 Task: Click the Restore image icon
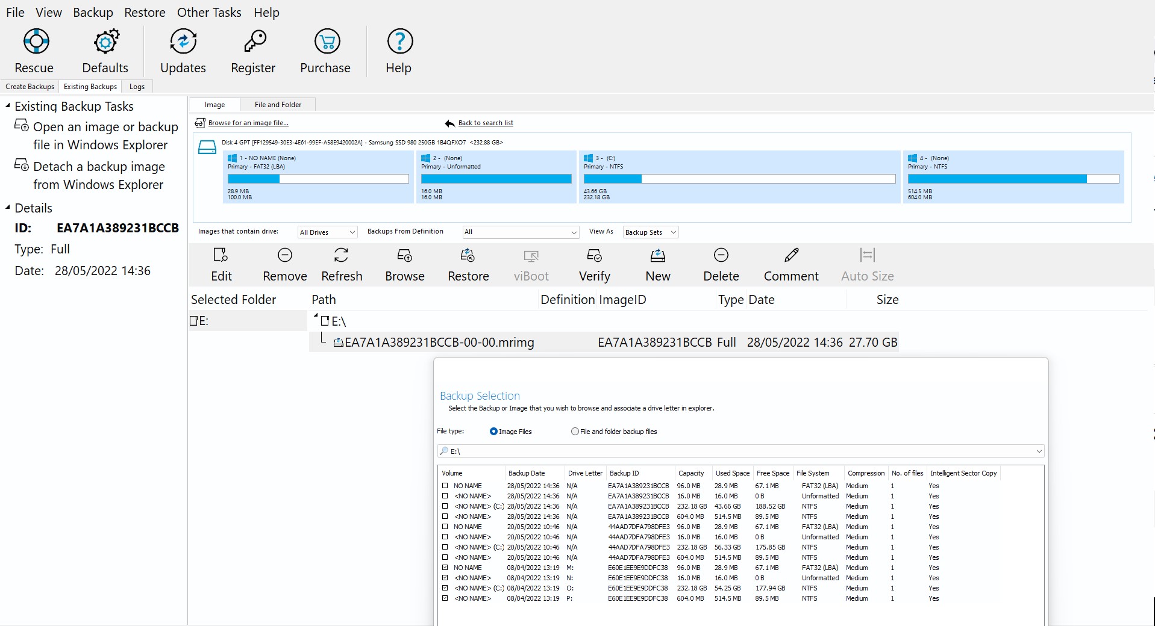pyautogui.click(x=468, y=256)
